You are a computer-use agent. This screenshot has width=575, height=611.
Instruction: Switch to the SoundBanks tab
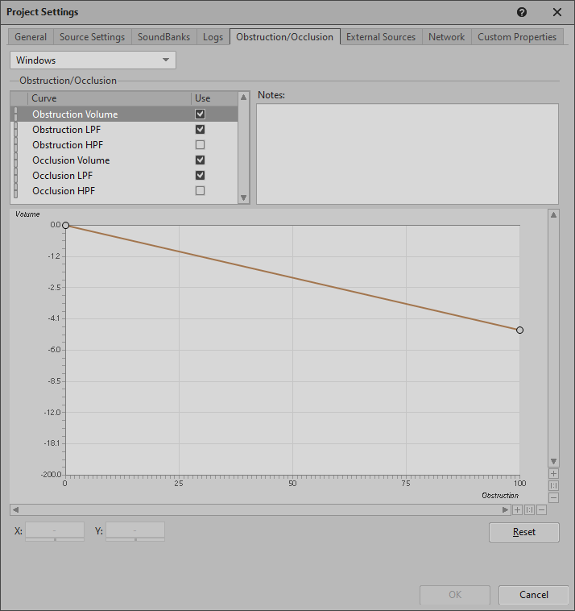[x=163, y=37]
